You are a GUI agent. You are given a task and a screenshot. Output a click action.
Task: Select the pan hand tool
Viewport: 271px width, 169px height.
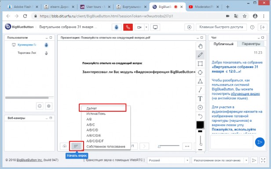tap(200, 46)
